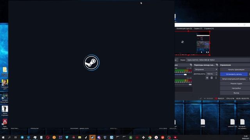Open the Tempest Rising Demo desktop shortcut
The image size is (250, 140).
click(5, 98)
